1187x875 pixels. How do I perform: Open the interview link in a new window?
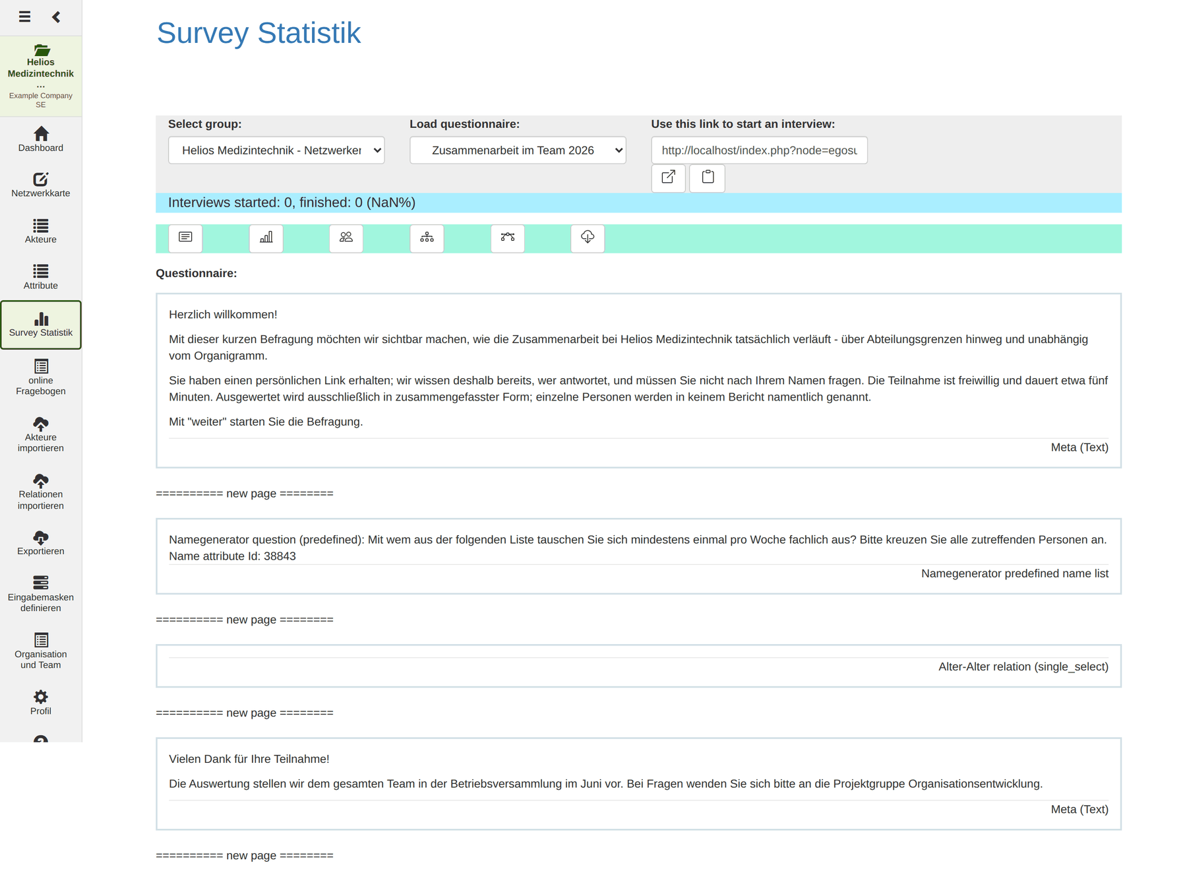coord(668,178)
